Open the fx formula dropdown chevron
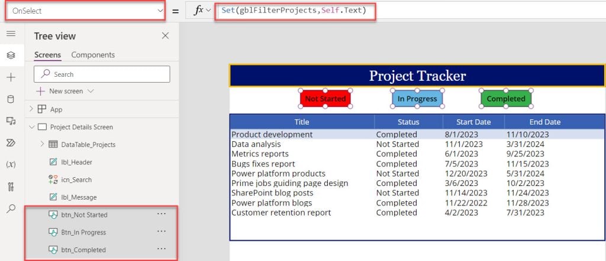The image size is (606, 261). coord(208,11)
